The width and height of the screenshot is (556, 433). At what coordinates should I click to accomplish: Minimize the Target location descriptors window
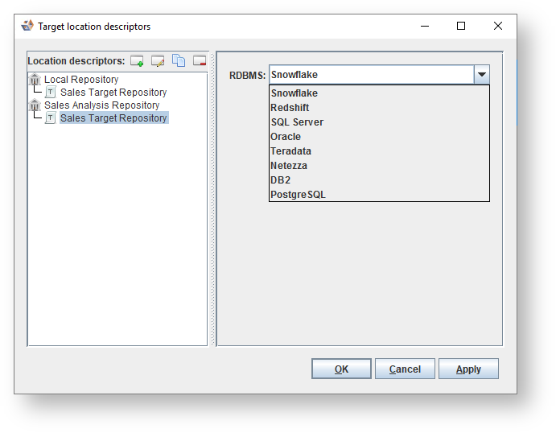click(x=425, y=26)
